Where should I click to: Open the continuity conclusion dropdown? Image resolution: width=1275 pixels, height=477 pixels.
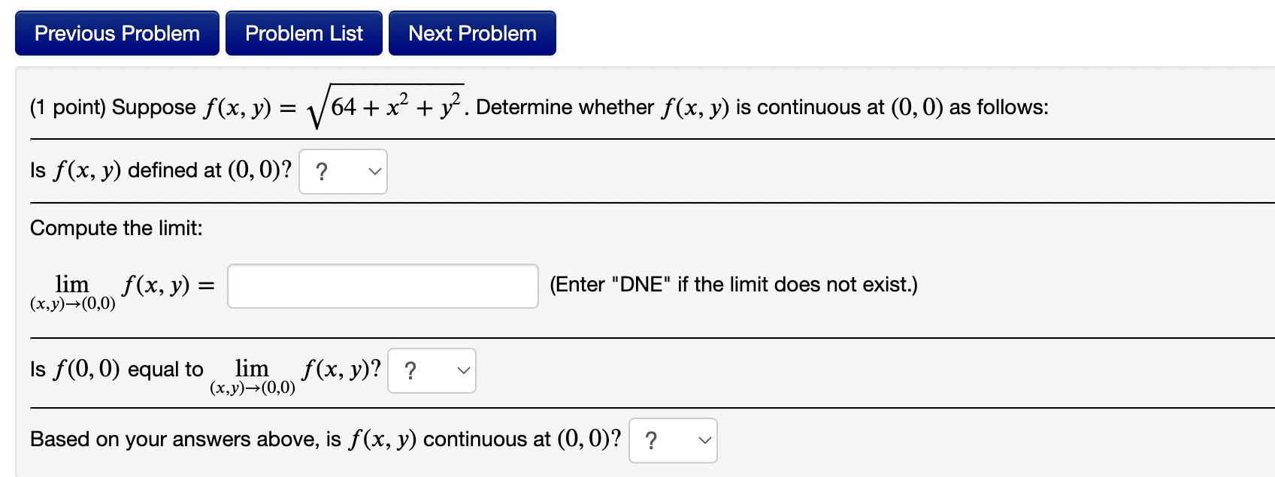tap(671, 441)
